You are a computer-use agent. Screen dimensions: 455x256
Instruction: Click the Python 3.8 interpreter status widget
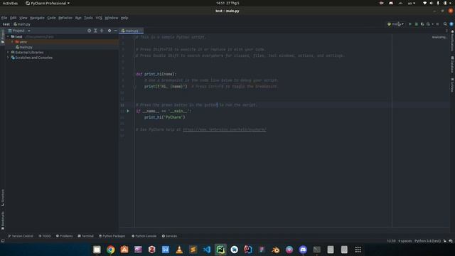pyautogui.click(x=427, y=241)
